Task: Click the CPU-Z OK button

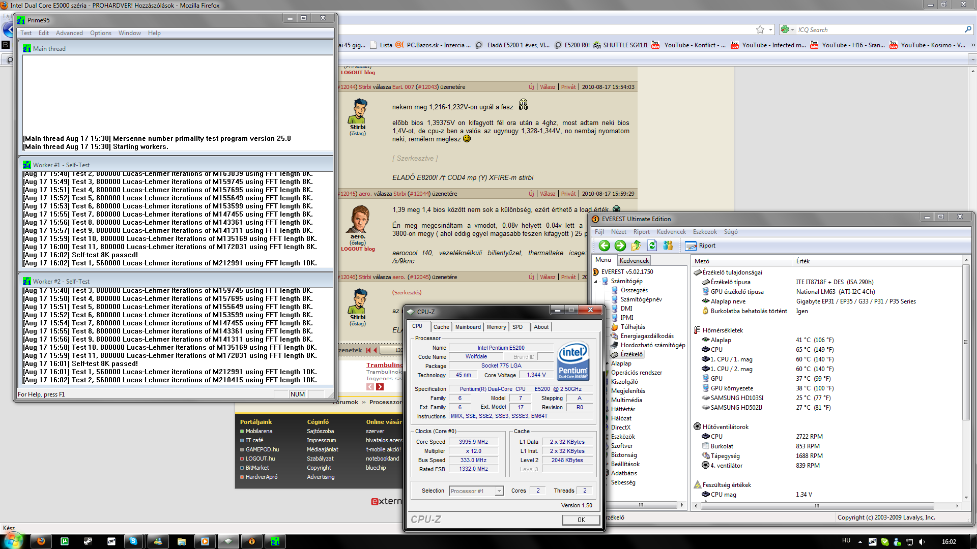Action: (x=581, y=520)
